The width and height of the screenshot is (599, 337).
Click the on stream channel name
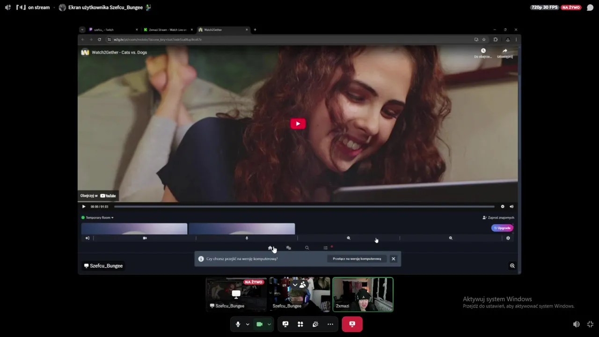(38, 7)
